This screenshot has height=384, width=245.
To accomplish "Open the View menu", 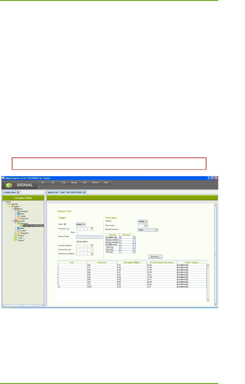I will click(64, 182).
